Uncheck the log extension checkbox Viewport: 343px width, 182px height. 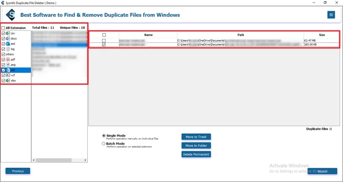tap(3, 49)
